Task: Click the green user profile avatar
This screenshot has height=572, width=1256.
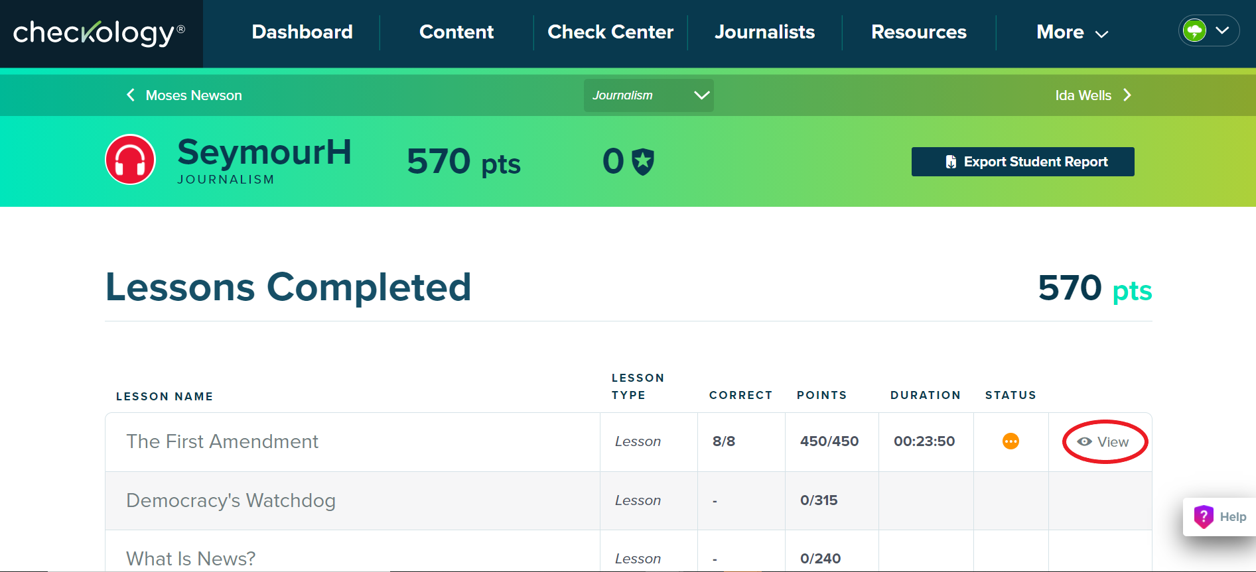Action: pyautogui.click(x=1195, y=30)
